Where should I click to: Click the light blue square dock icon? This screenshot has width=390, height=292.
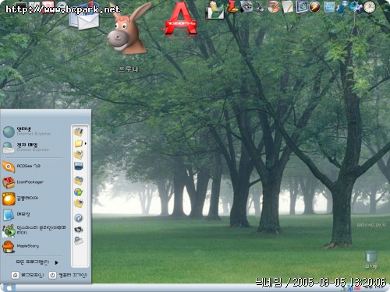point(329,7)
